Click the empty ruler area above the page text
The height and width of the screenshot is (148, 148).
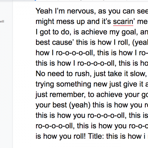pyautogui.click(x=92, y=0)
